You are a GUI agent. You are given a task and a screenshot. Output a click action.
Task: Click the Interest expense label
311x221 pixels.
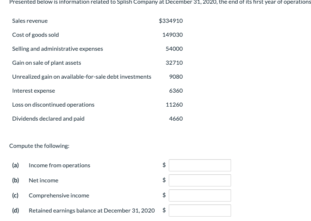34,90
